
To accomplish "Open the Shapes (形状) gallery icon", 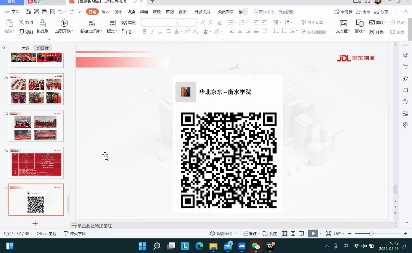I will point(359,23).
